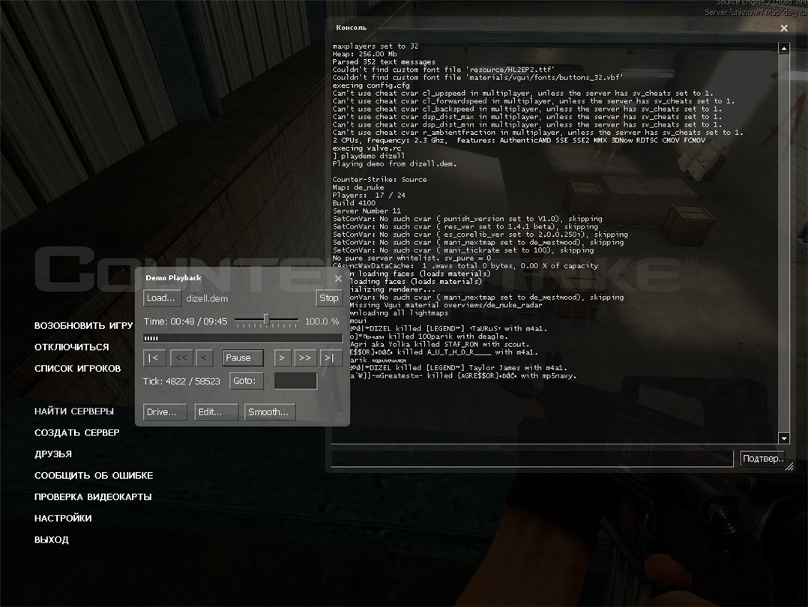Fast forward with the >> button
The width and height of the screenshot is (808, 607).
(305, 357)
